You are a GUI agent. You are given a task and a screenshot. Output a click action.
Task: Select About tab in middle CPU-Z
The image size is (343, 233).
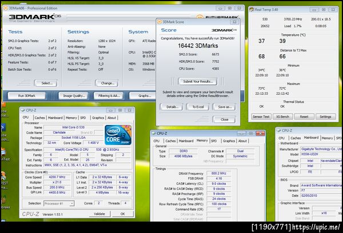[242, 141]
